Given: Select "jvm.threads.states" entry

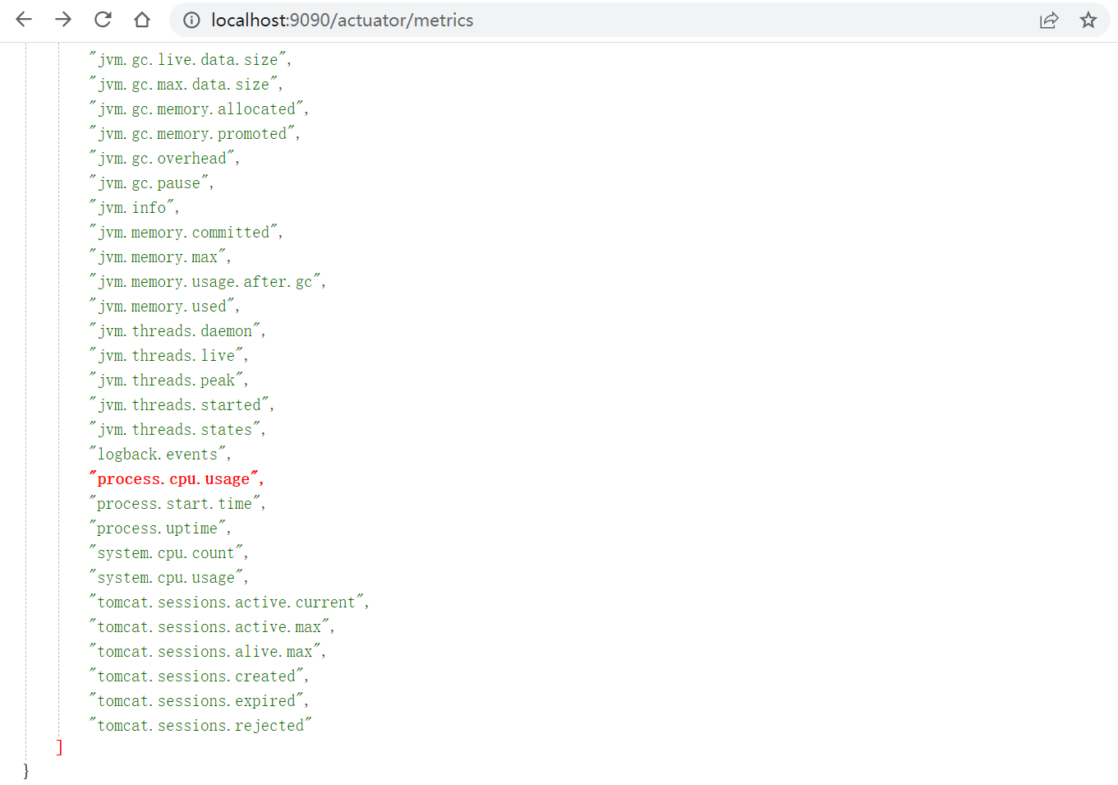Looking at the screenshot, I should click(174, 430).
